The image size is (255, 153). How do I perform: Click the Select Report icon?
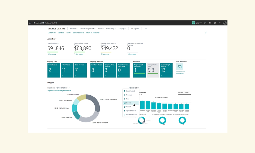pos(124,91)
